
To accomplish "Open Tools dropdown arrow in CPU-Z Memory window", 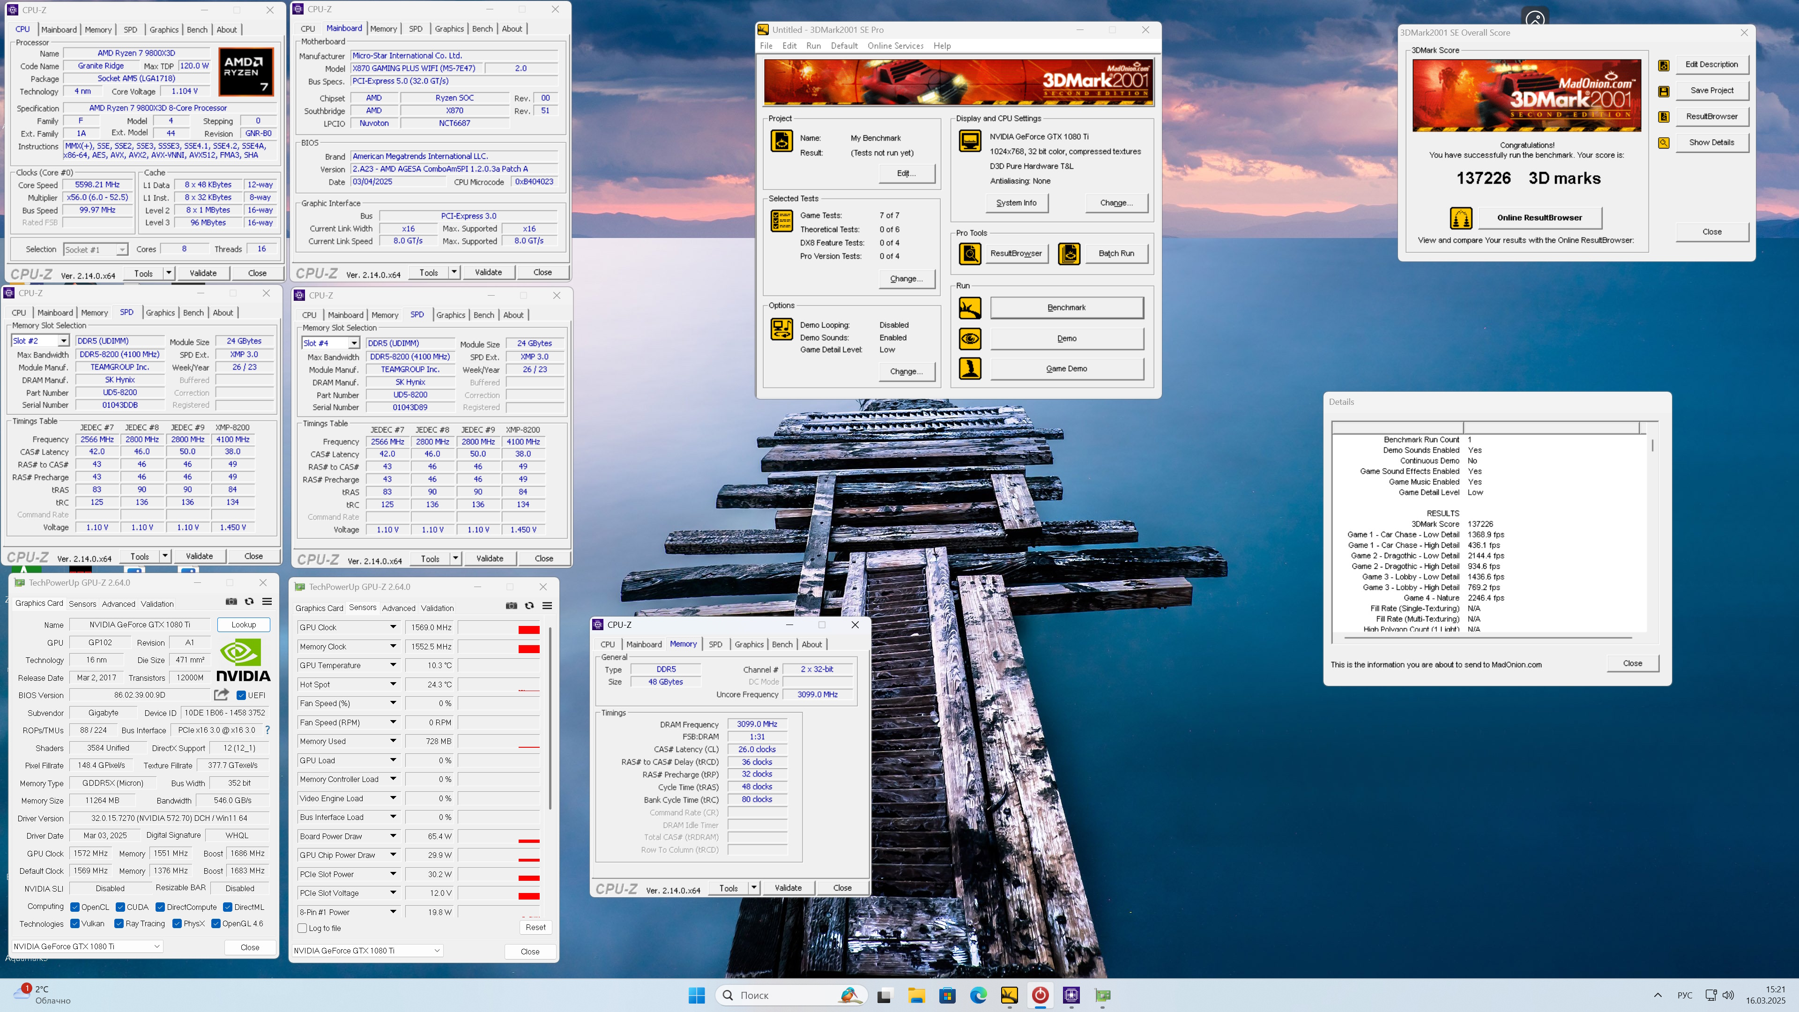I will 753,888.
